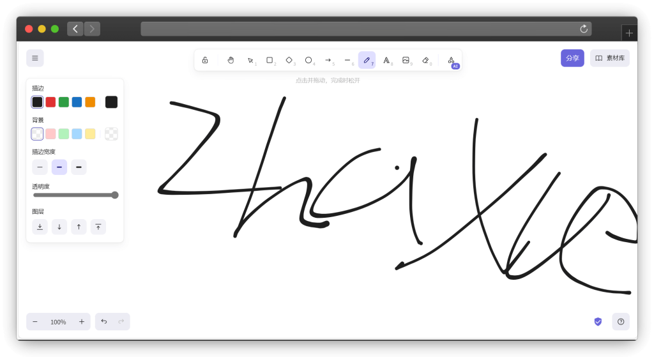Open the hamburger main menu

(35, 58)
